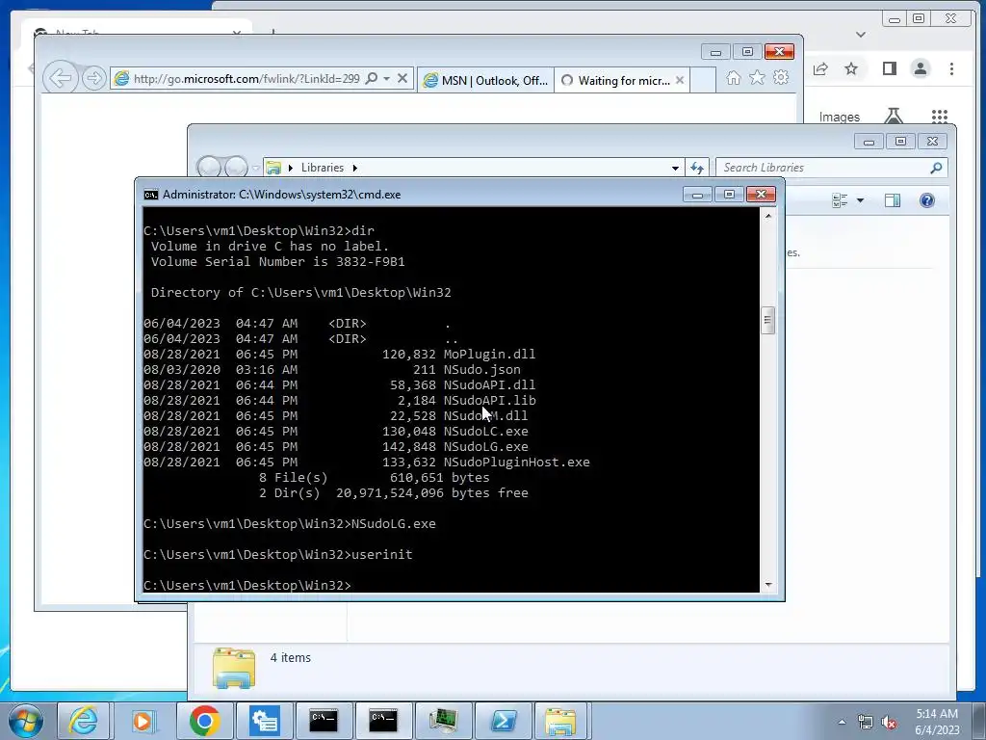Bookmark this page in Chrome
986x740 pixels.
click(851, 68)
